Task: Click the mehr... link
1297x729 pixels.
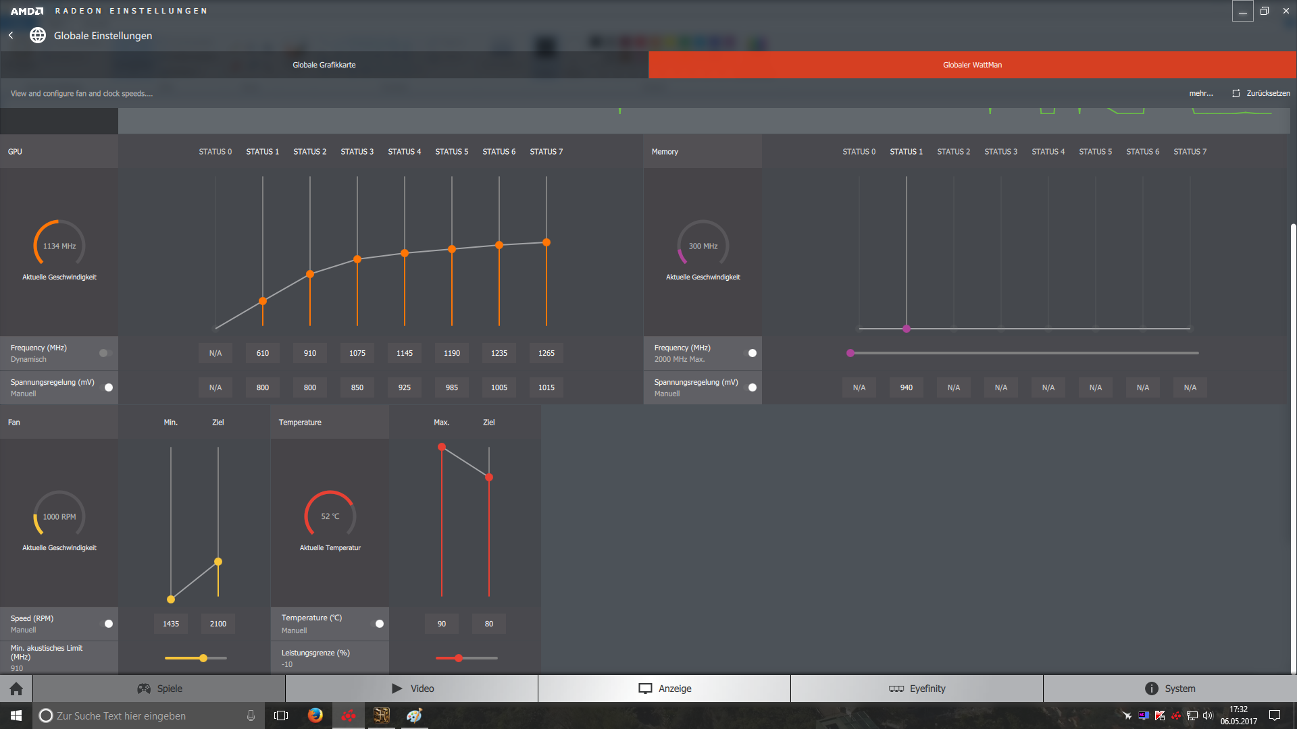Action: [x=1200, y=93]
